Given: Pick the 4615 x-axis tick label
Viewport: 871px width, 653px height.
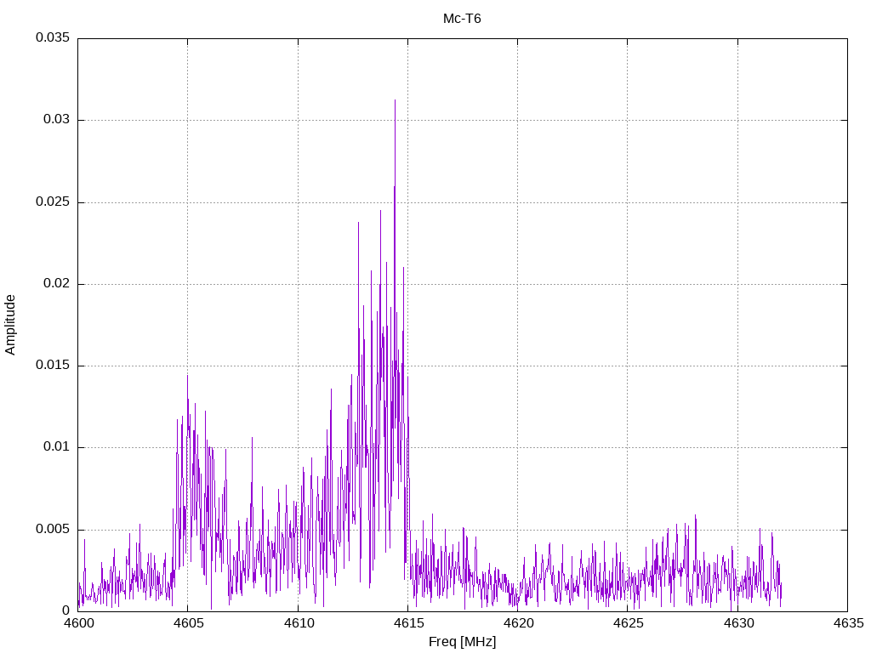Looking at the screenshot, I should (x=407, y=623).
